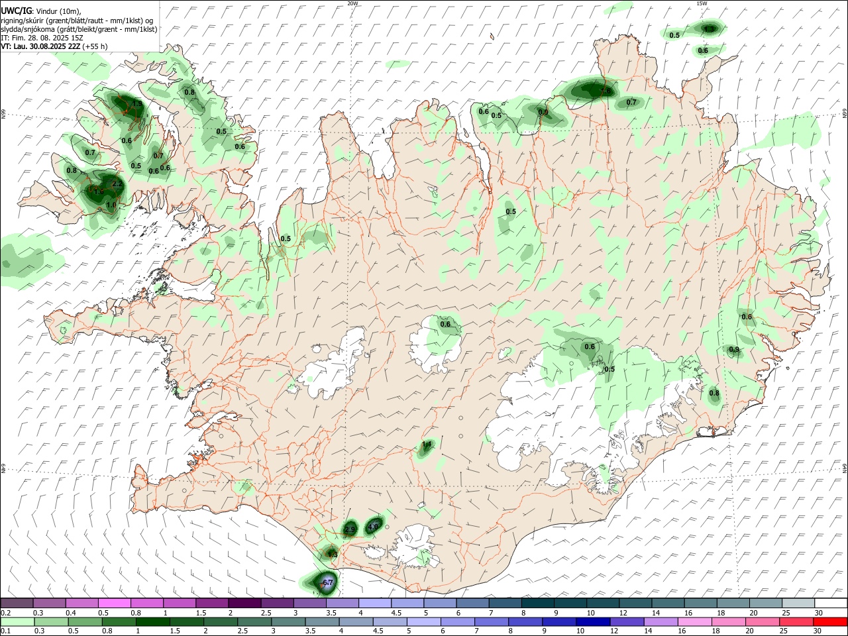Screen dimensions: 848x636
Task: Select the light pink 16 swatch in green-to-red legend
Action: pyautogui.click(x=694, y=621)
